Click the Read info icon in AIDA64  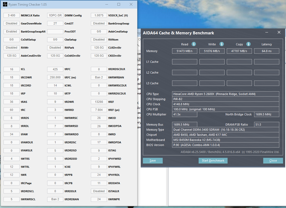pyautogui.click(x=194, y=44)
